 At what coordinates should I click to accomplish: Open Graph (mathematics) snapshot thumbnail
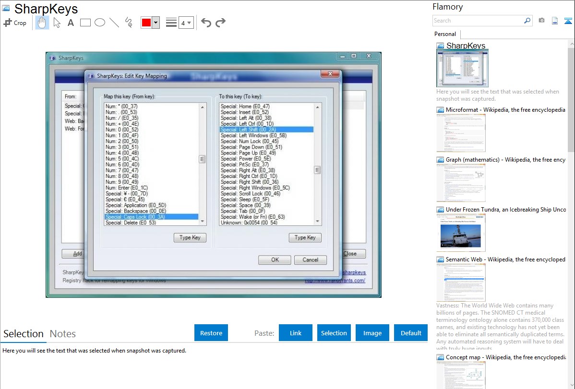click(x=461, y=183)
